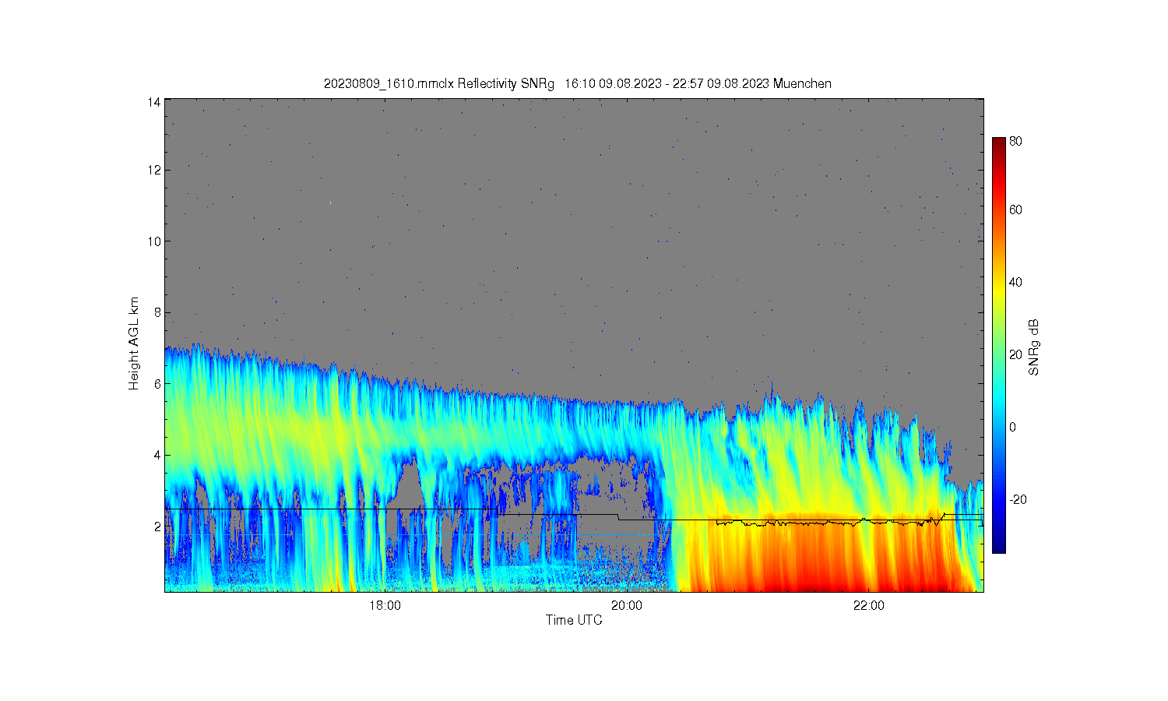Click the 4 km height tick label
Screen dimensions: 1168x701
click(x=157, y=455)
